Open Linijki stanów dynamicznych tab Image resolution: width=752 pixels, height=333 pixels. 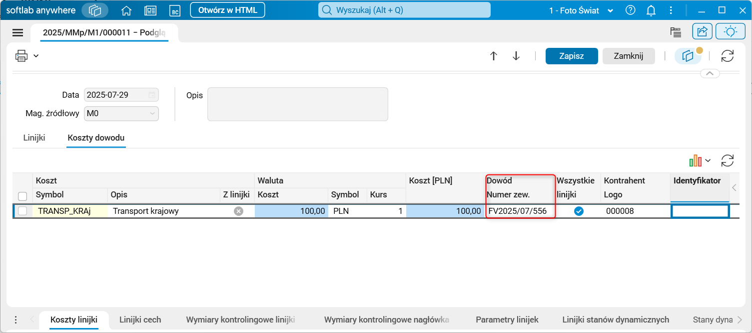[616, 320]
